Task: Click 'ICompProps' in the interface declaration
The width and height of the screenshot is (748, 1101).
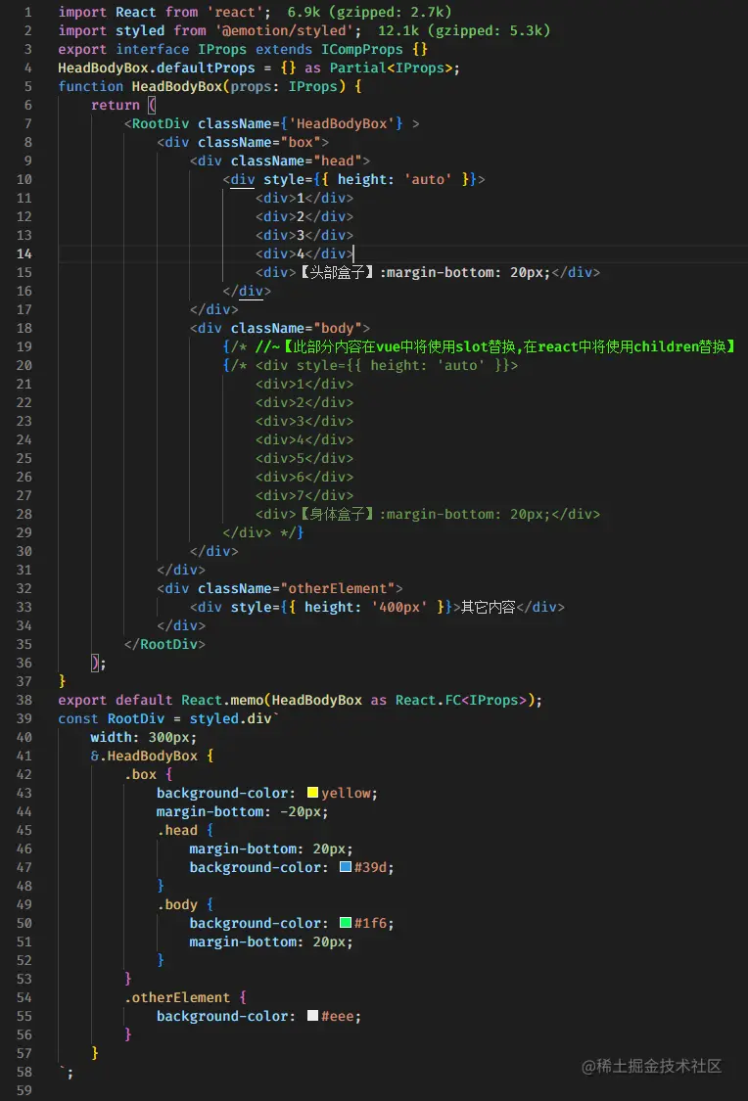Action: [x=361, y=49]
